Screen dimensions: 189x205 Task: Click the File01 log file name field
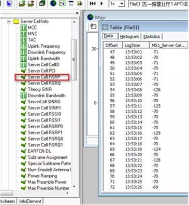click(x=158, y=4)
